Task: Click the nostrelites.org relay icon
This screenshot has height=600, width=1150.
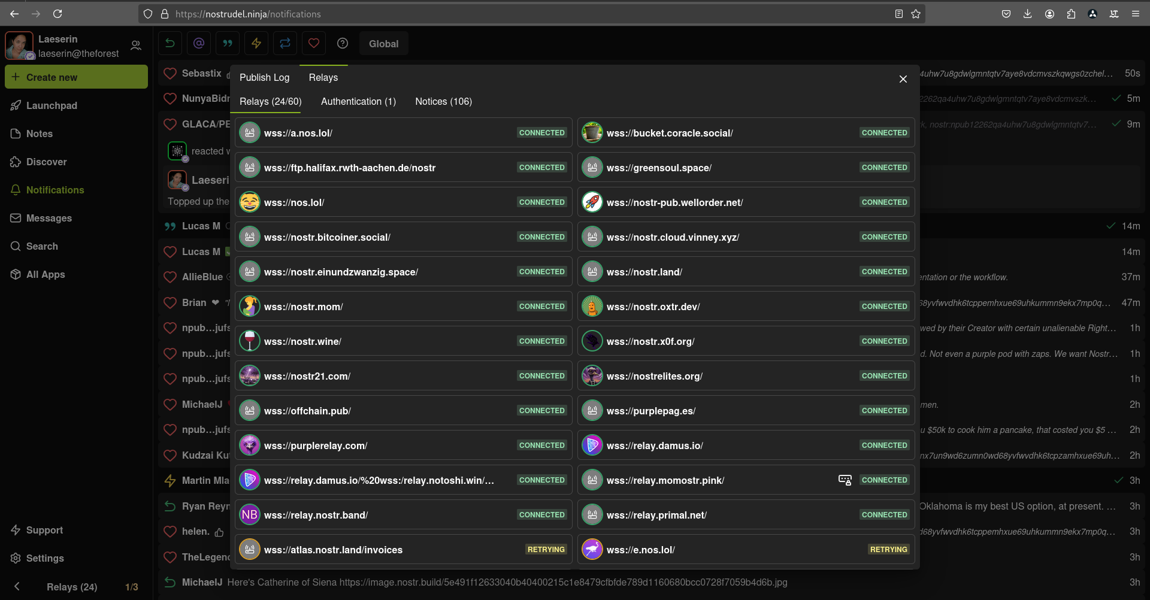Action: click(x=592, y=376)
